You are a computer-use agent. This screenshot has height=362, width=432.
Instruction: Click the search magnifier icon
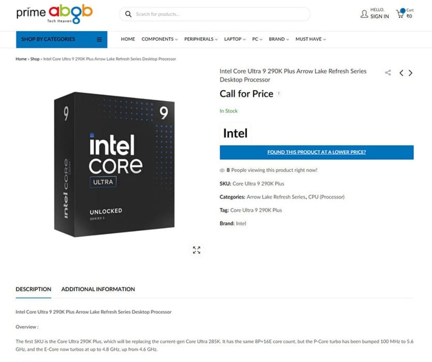click(128, 14)
